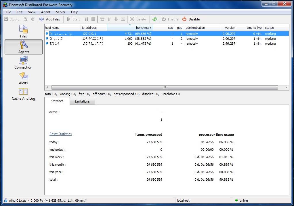This screenshot has height=206, width=294.
Task: Click the move-to-bottom arrow toolbar icon
Action: coord(123,19)
